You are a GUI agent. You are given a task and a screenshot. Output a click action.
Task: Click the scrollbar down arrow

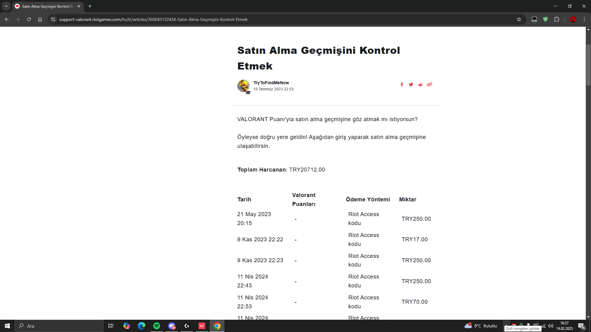[x=588, y=317]
